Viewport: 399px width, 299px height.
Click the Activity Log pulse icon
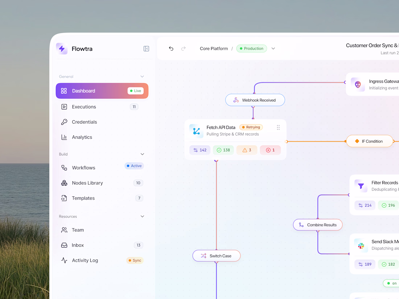point(64,260)
